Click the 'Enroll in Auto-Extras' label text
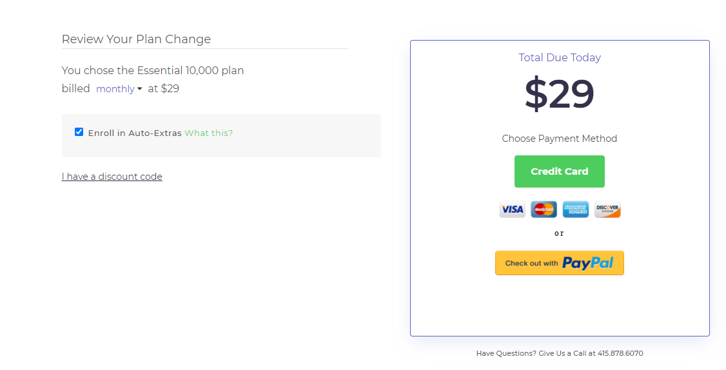Viewport: 726px width, 370px height. pyautogui.click(x=135, y=133)
